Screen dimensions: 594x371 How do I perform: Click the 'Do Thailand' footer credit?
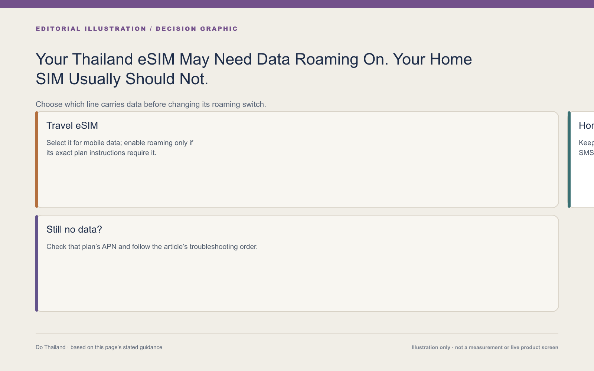coord(99,347)
